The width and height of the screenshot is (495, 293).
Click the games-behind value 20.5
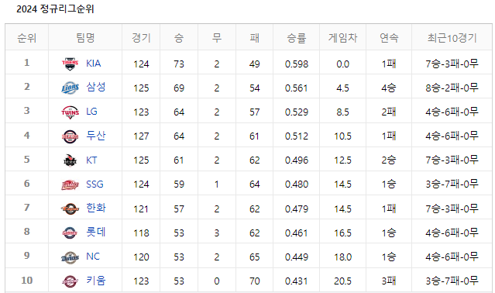pyautogui.click(x=342, y=281)
